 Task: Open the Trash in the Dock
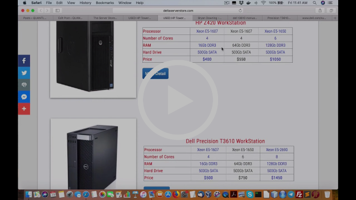[x=327, y=194]
